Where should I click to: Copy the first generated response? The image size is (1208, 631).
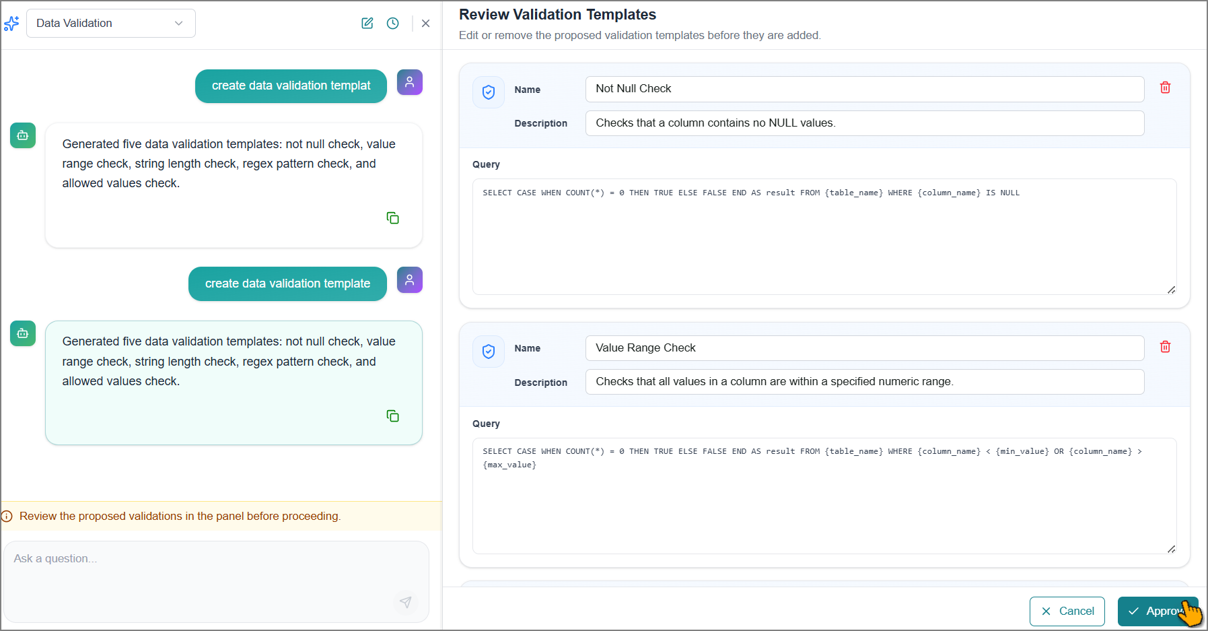pyautogui.click(x=393, y=218)
